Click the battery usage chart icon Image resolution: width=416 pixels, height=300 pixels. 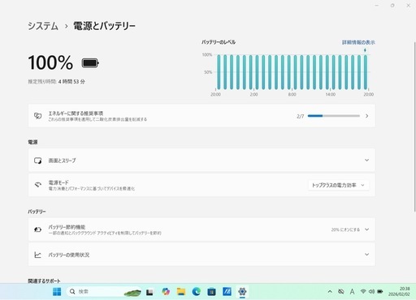tap(37, 255)
